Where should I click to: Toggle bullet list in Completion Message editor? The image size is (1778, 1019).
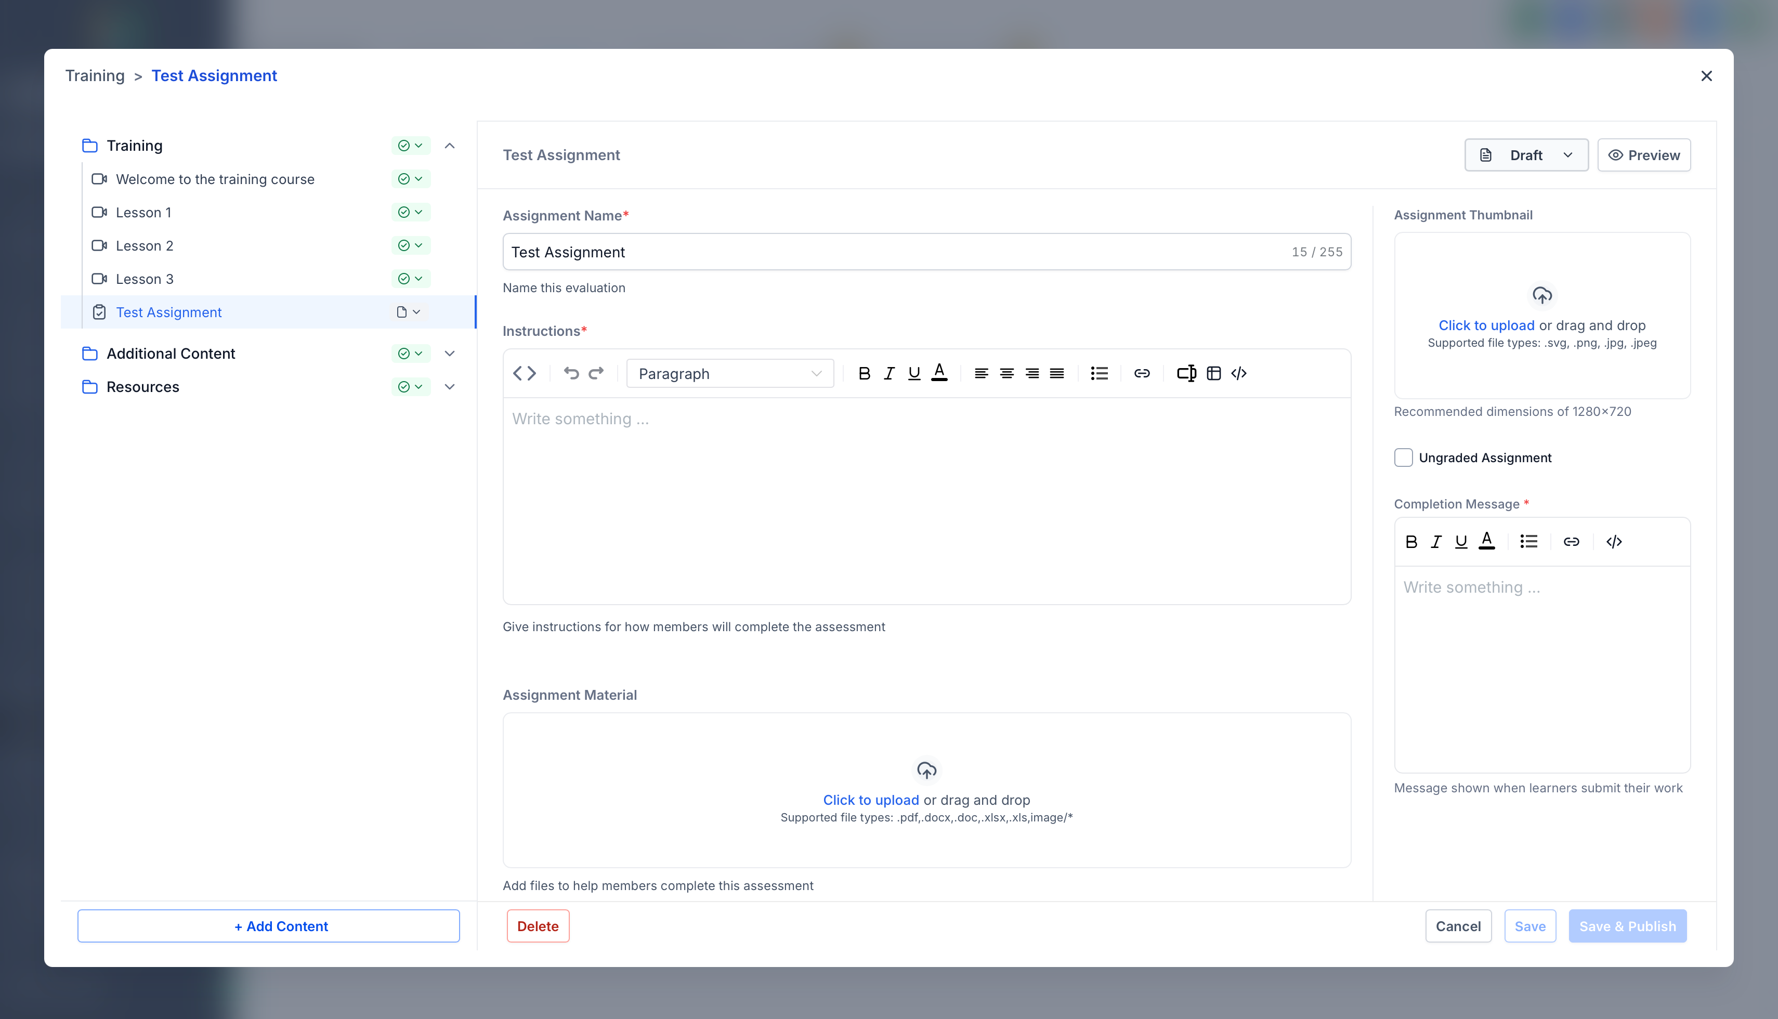(x=1528, y=542)
